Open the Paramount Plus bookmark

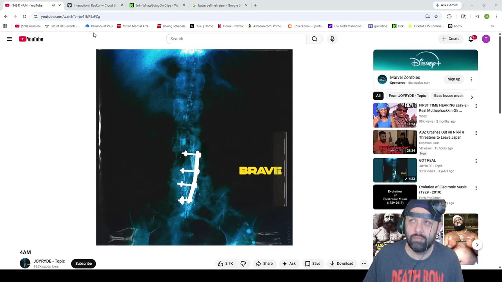(99, 26)
